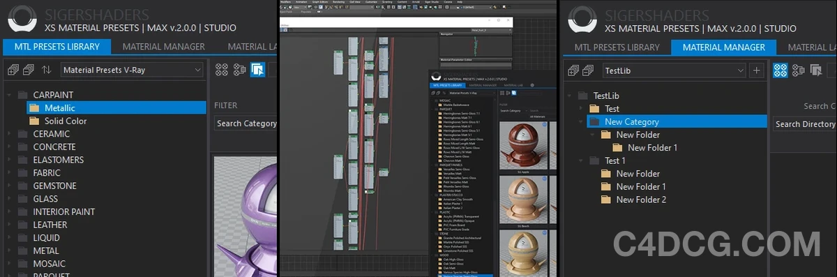This screenshot has height=277, width=837.
Task: Click highlighted blue window-cursor icon in left library toolbar
Action: (x=257, y=70)
